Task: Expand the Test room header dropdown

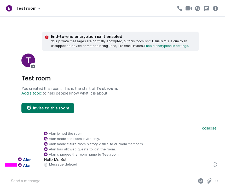Action: tap(39, 8)
